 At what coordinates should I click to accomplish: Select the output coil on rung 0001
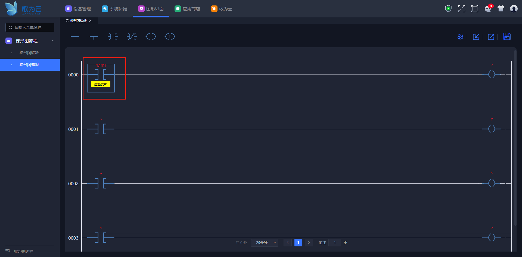point(492,129)
